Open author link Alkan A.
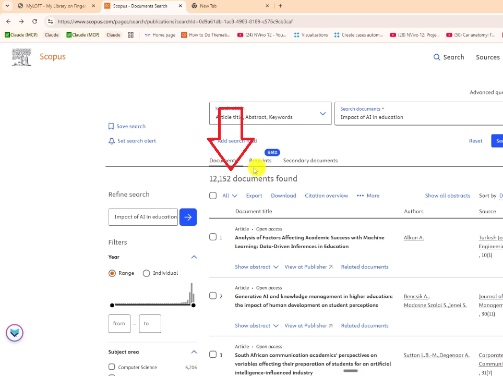This screenshot has height=376, width=503. (x=414, y=237)
